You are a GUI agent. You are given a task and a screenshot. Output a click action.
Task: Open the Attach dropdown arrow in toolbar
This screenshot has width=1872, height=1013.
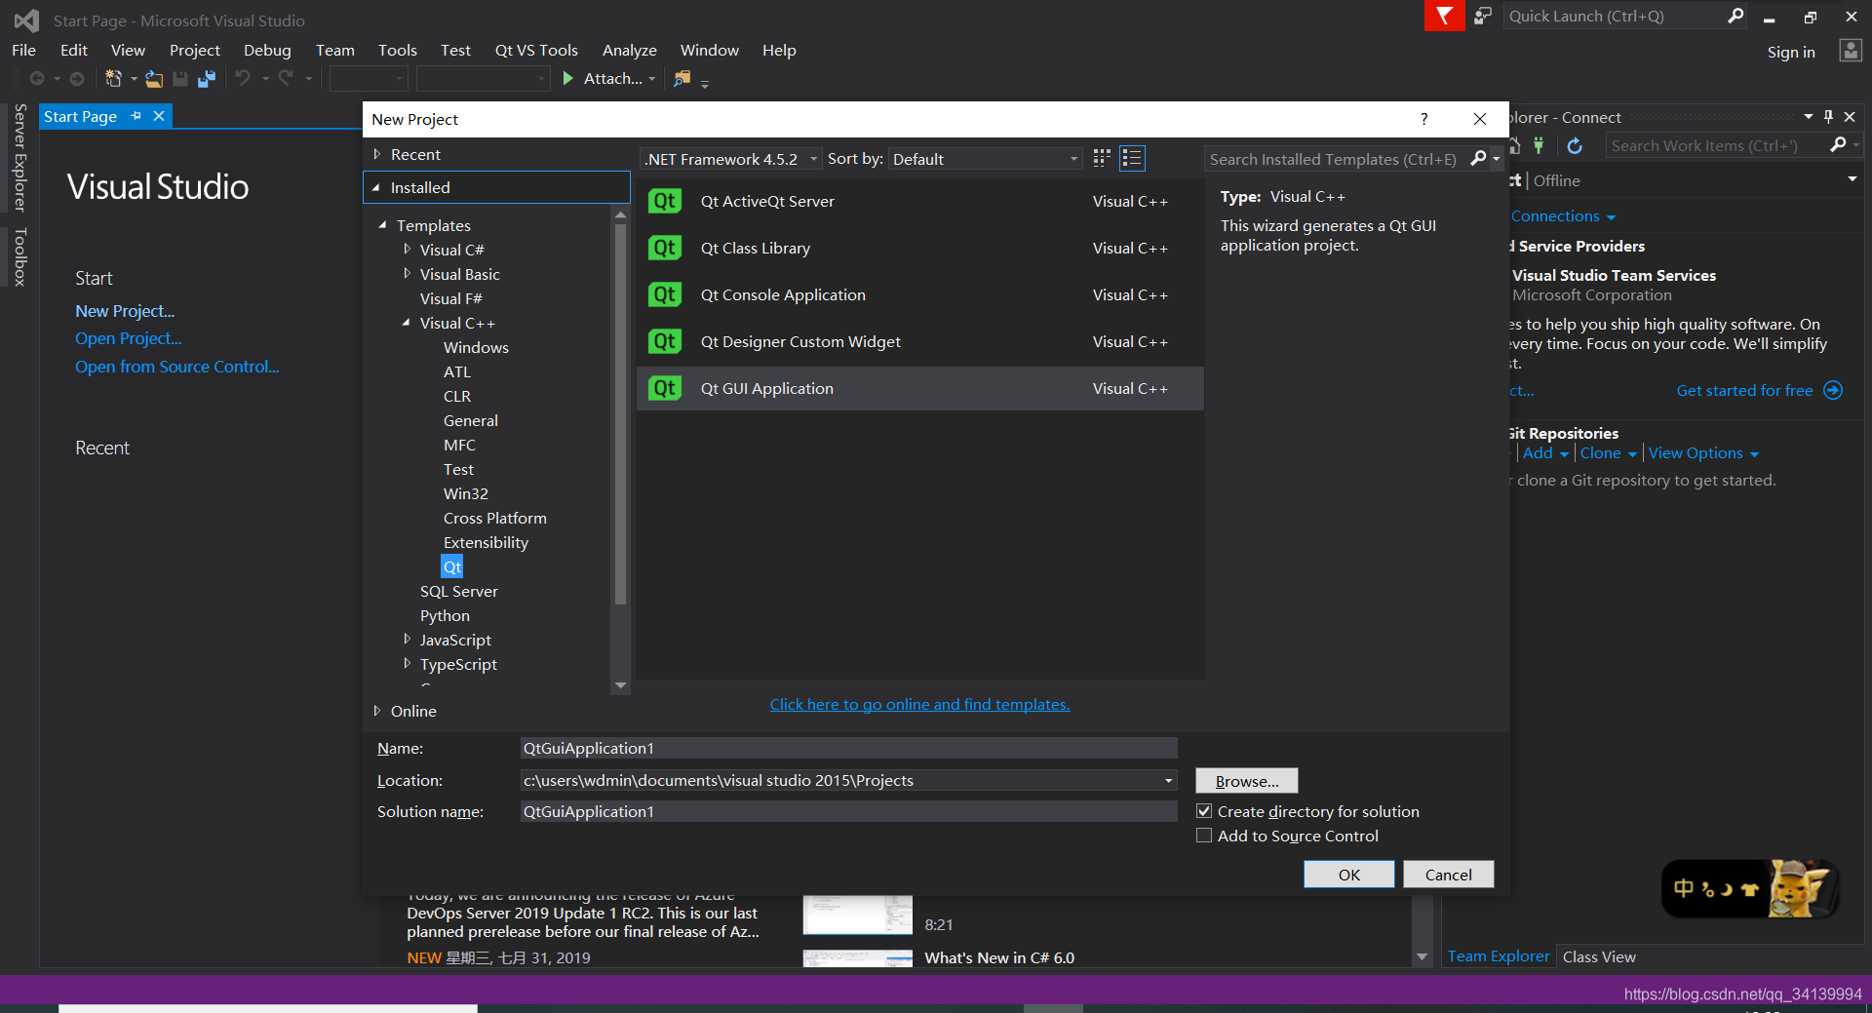(651, 79)
